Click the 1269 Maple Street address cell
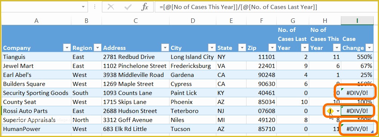 coord(136,84)
